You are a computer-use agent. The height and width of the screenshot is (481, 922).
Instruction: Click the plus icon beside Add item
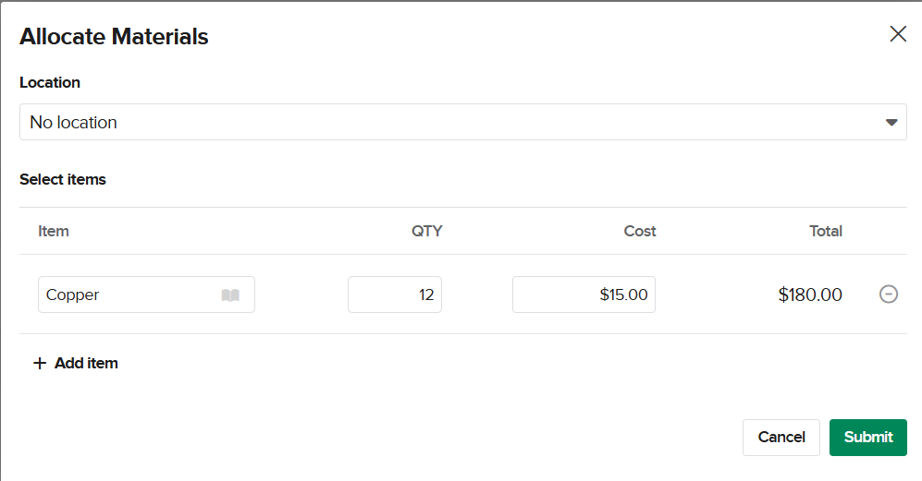39,364
